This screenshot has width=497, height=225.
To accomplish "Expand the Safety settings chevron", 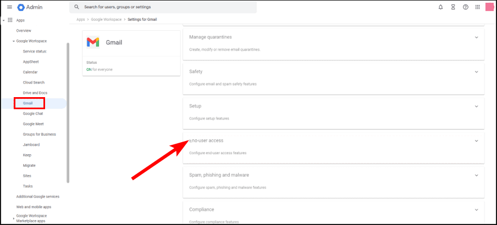I will click(476, 72).
